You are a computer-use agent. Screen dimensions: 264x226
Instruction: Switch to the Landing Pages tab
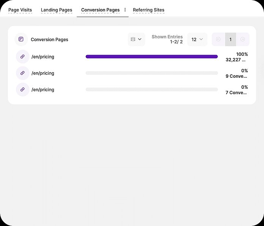(57, 10)
